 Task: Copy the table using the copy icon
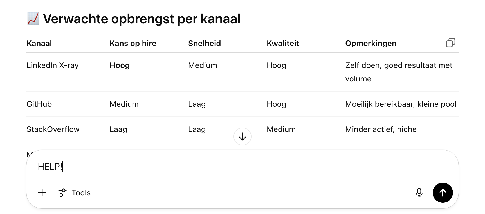tap(450, 43)
